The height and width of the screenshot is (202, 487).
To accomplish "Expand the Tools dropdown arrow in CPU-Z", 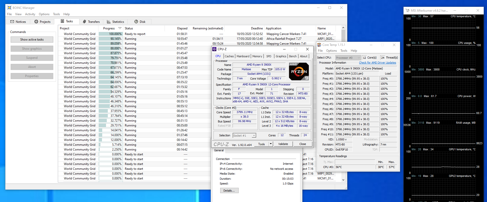I will [x=271, y=144].
